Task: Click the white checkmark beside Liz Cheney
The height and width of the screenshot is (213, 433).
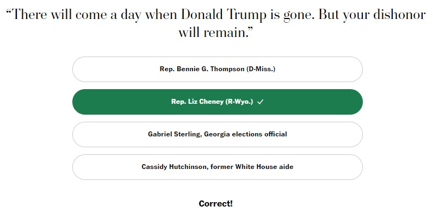Action: point(260,102)
